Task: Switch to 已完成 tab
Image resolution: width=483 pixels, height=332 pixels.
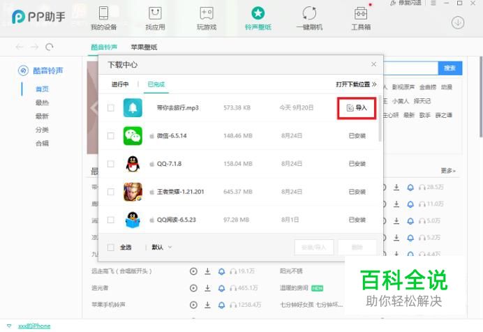Action: point(156,84)
